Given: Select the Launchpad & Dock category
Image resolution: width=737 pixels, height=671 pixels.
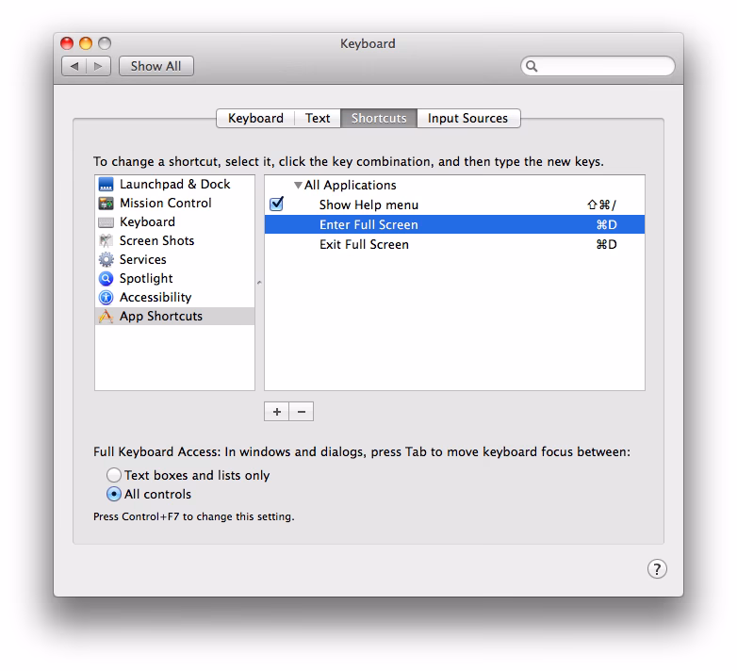Looking at the screenshot, I should click(175, 184).
